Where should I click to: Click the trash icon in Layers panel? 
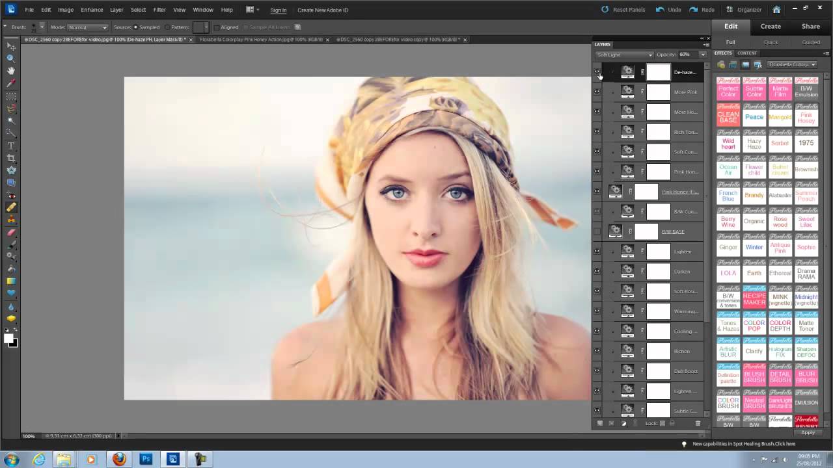698,423
